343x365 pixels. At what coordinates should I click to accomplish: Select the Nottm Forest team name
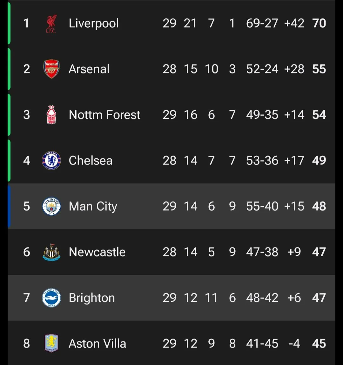[x=104, y=115]
